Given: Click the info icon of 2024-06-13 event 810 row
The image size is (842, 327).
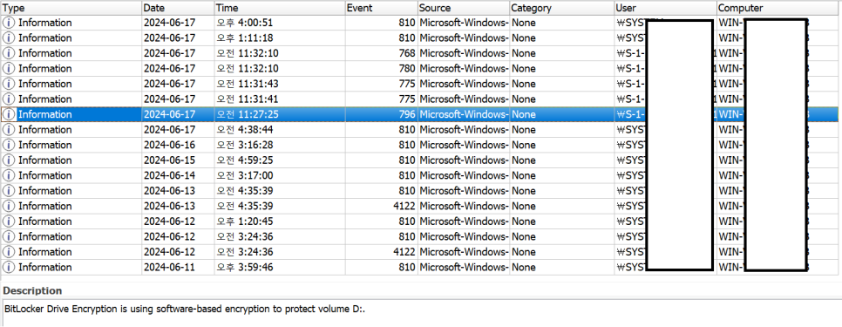Looking at the screenshot, I should [9, 191].
